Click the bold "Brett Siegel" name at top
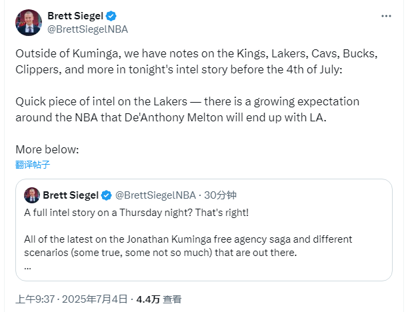Screen dimensions: 406x312 pyautogui.click(x=75, y=16)
